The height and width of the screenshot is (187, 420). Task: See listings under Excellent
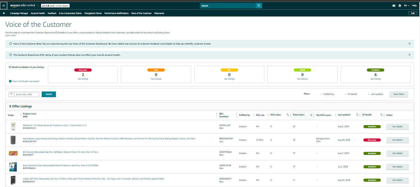(x=376, y=79)
